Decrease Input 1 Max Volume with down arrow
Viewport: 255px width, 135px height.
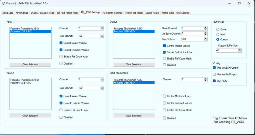[102, 37]
